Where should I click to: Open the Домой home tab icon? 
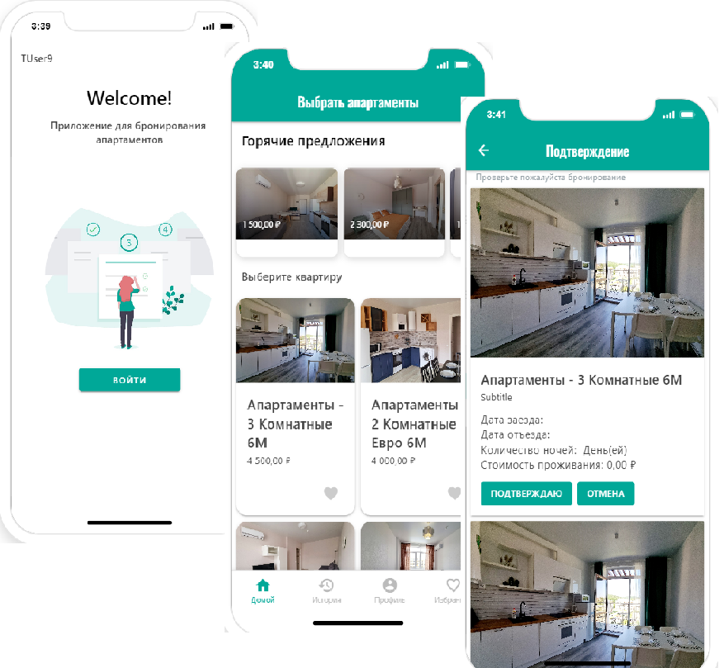(263, 585)
